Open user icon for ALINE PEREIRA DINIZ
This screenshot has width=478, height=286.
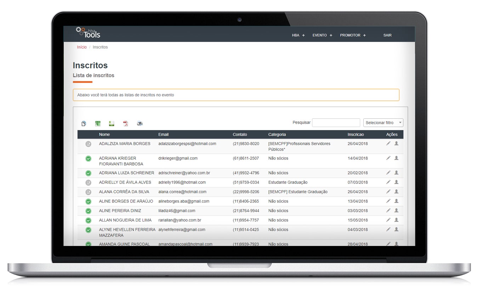point(397,211)
